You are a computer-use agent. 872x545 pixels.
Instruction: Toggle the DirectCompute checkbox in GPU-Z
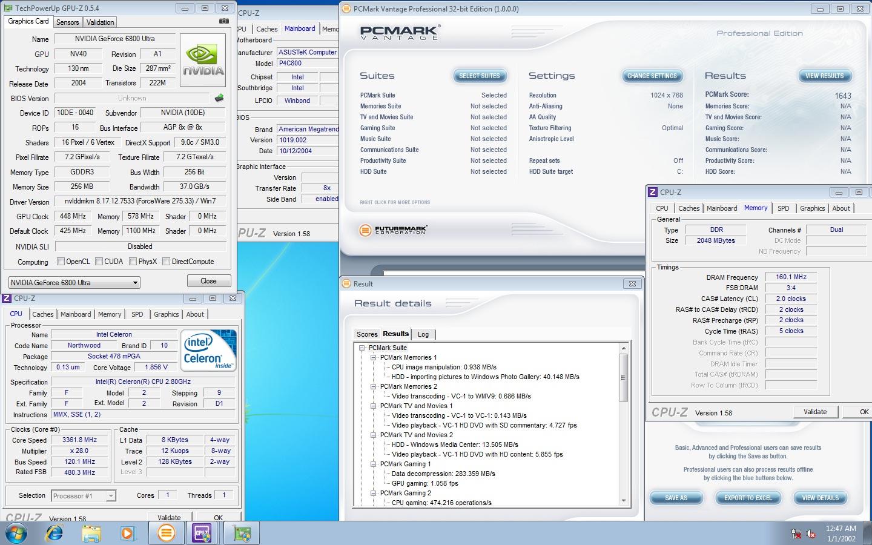[x=166, y=262]
